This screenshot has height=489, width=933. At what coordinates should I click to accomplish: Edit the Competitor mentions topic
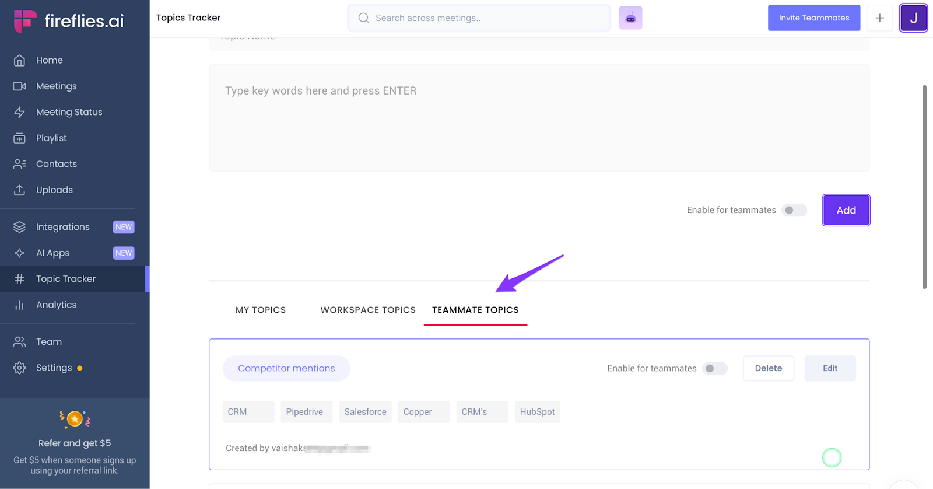830,368
